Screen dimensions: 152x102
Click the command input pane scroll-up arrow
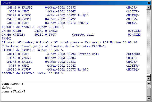tap(149, 83)
